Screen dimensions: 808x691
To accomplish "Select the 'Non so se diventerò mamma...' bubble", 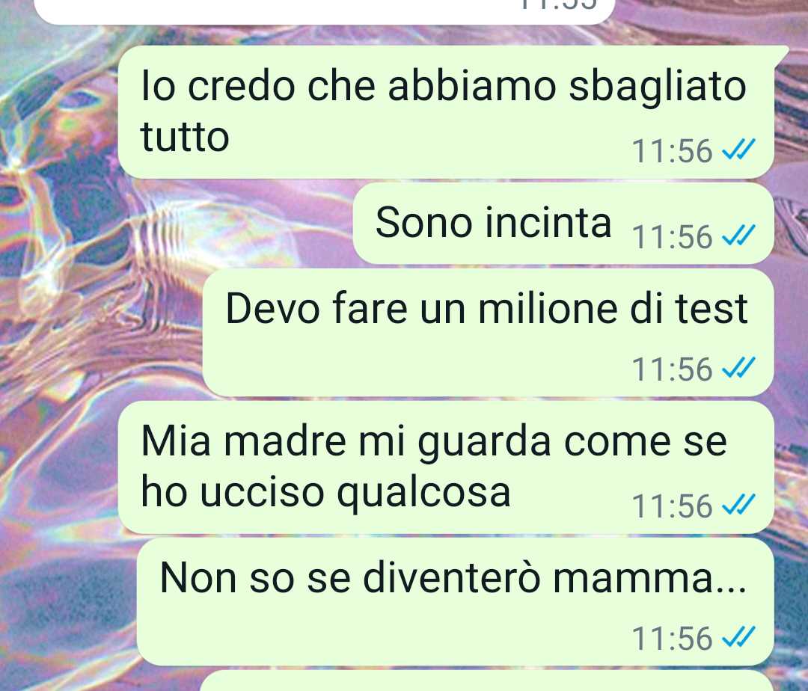I will pos(456,602).
